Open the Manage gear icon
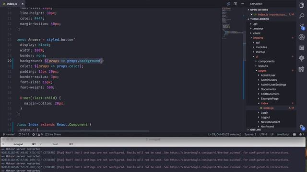 tap(302, 128)
